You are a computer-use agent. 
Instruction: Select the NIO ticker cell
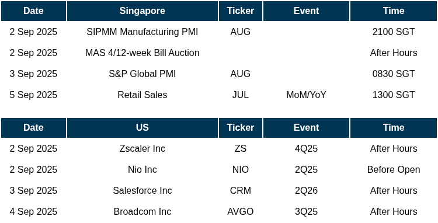point(241,169)
